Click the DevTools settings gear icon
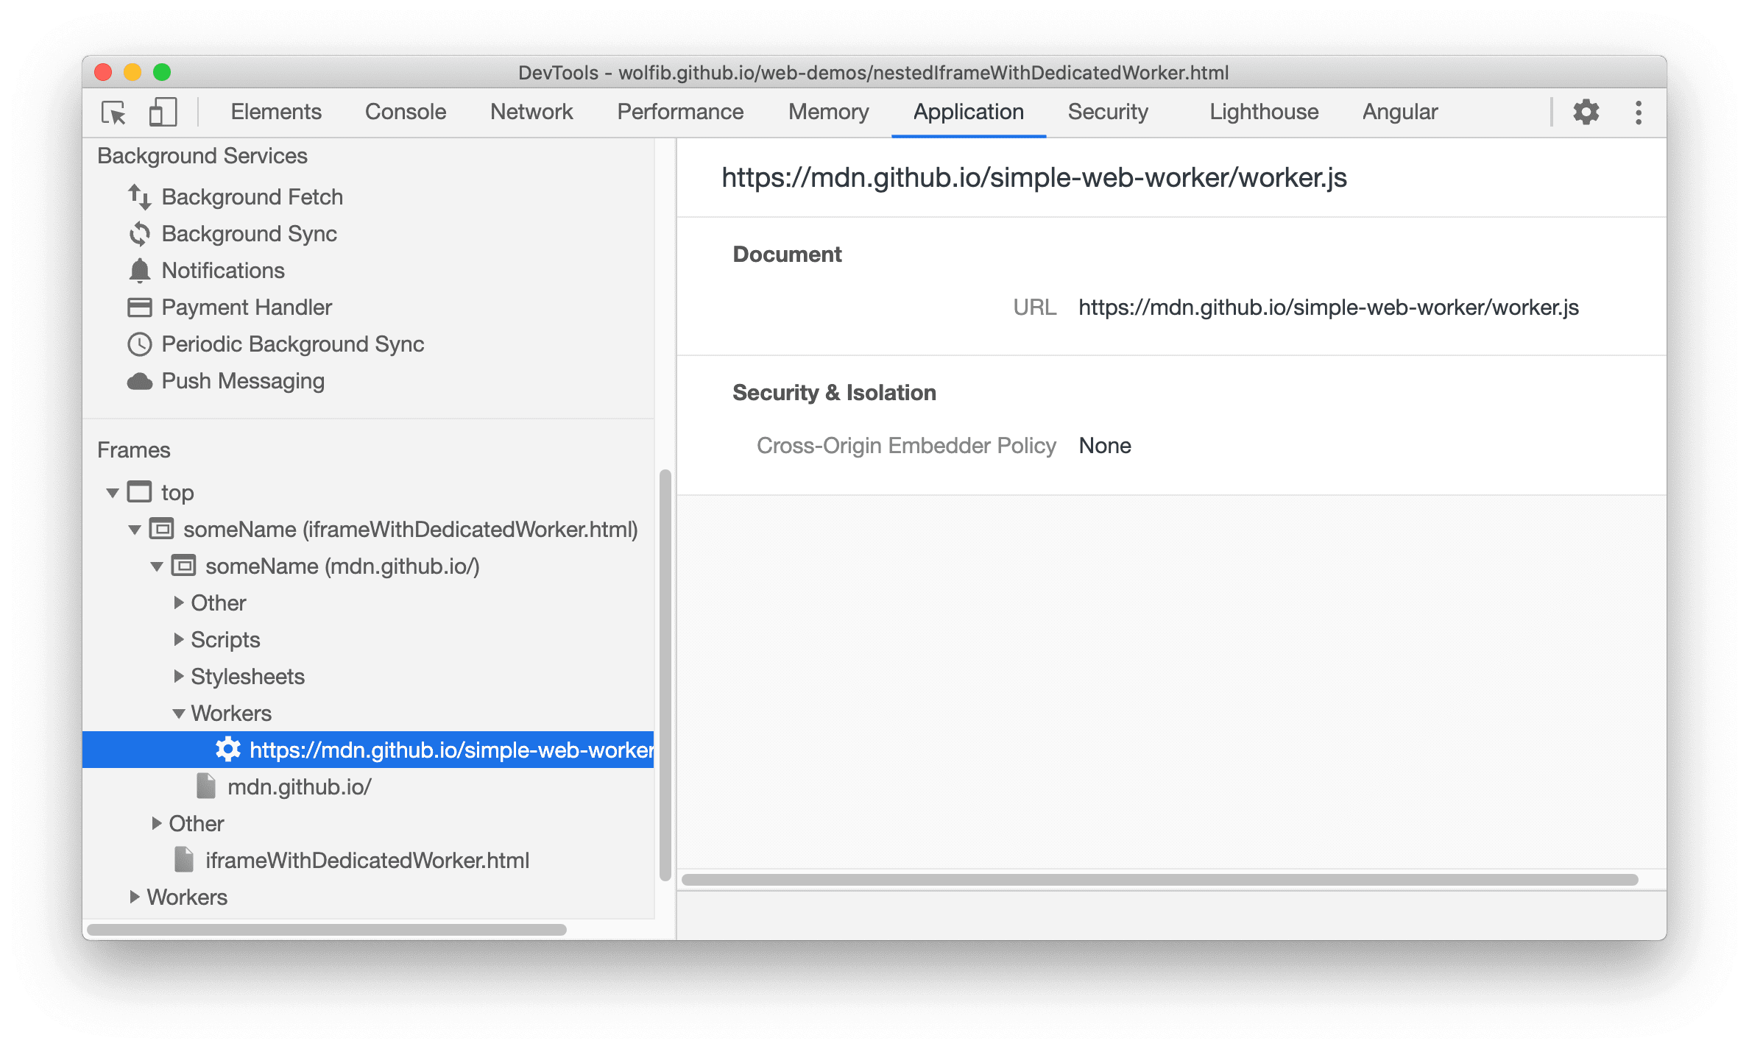Viewport: 1749px width, 1049px height. point(1586,113)
